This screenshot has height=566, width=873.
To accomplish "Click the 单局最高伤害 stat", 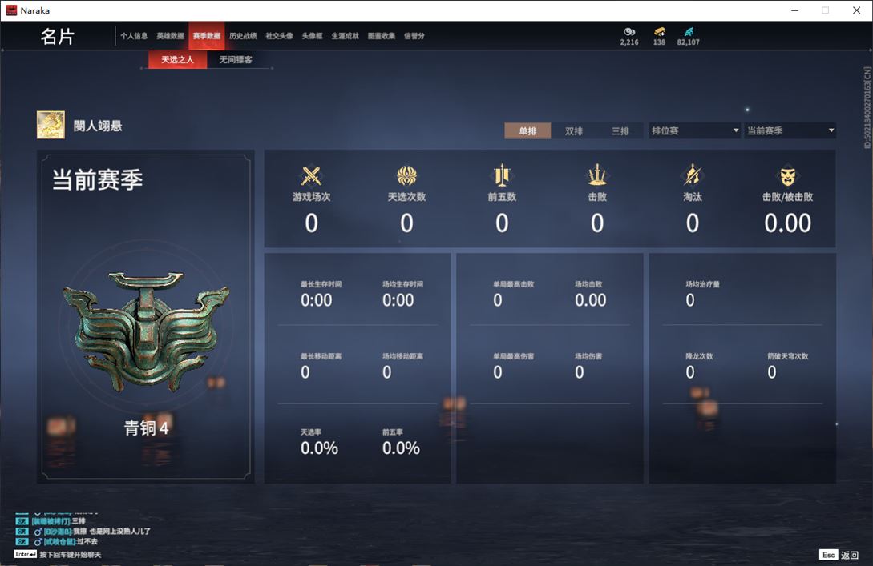I will (513, 367).
